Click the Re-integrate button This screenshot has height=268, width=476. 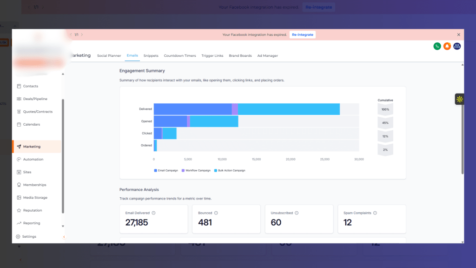(303, 35)
